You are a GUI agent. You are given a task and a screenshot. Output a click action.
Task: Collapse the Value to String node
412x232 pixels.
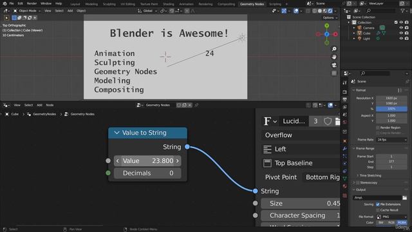click(117, 133)
